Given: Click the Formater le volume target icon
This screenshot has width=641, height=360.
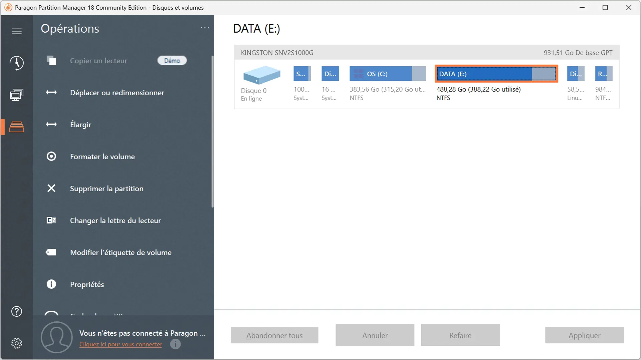Looking at the screenshot, I should click(x=51, y=156).
